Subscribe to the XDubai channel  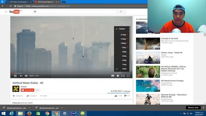pyautogui.click(x=27, y=90)
